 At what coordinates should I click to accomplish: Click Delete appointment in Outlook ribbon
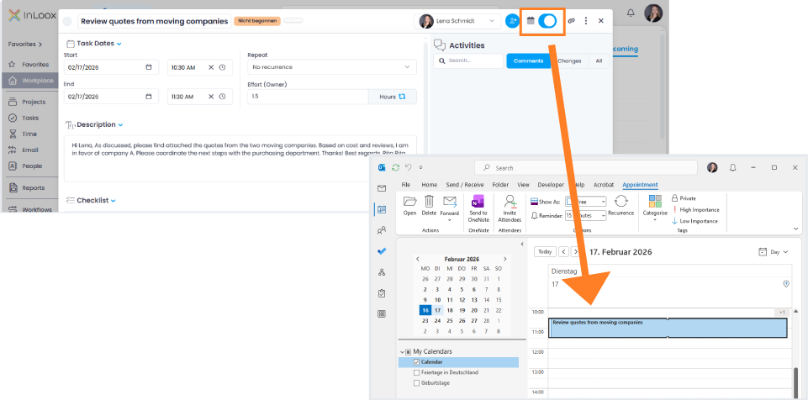(430, 205)
